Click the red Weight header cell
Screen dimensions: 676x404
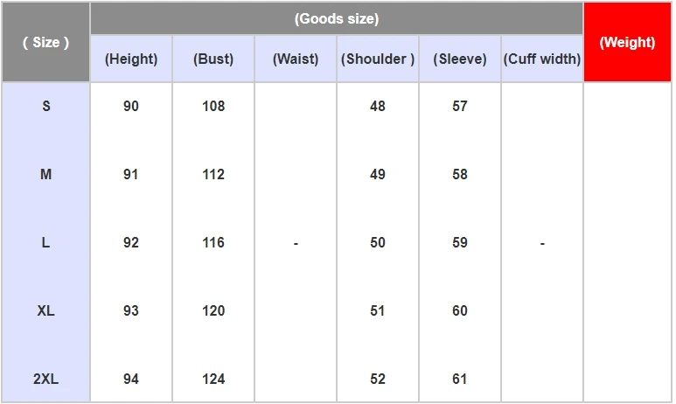pos(627,42)
